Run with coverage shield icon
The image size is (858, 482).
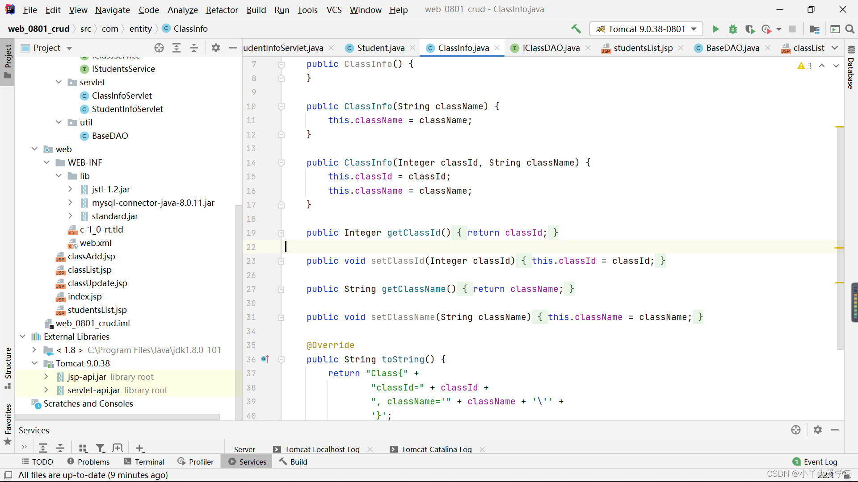750,29
